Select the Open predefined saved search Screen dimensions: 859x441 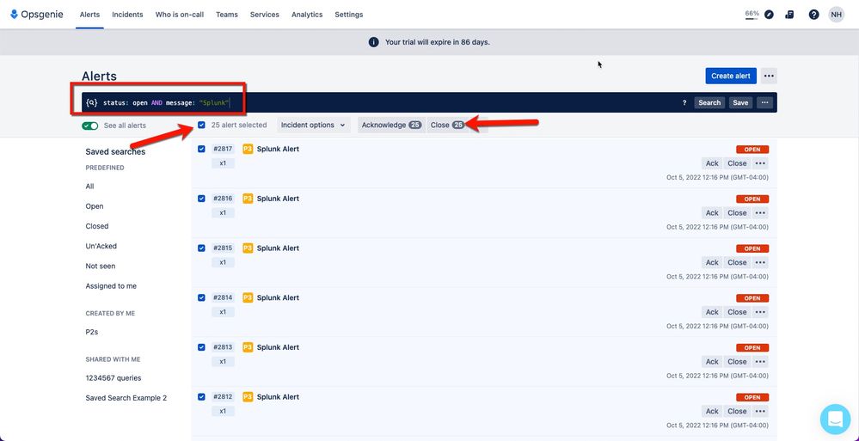click(95, 206)
